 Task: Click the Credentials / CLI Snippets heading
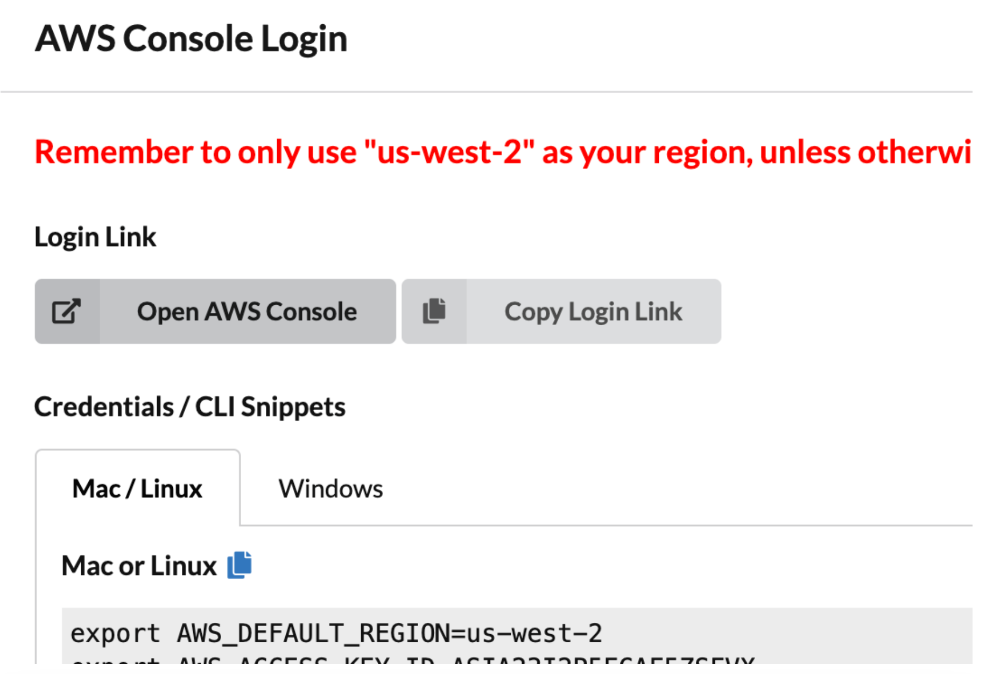pyautogui.click(x=189, y=406)
